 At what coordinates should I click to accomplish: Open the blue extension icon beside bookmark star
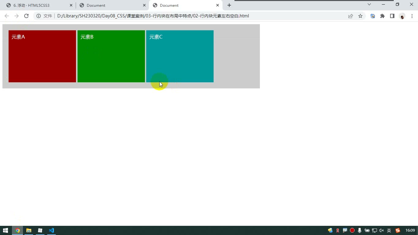click(373, 16)
